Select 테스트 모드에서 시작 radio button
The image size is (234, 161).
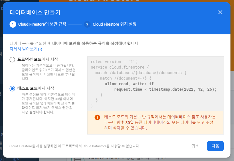tap(12, 88)
